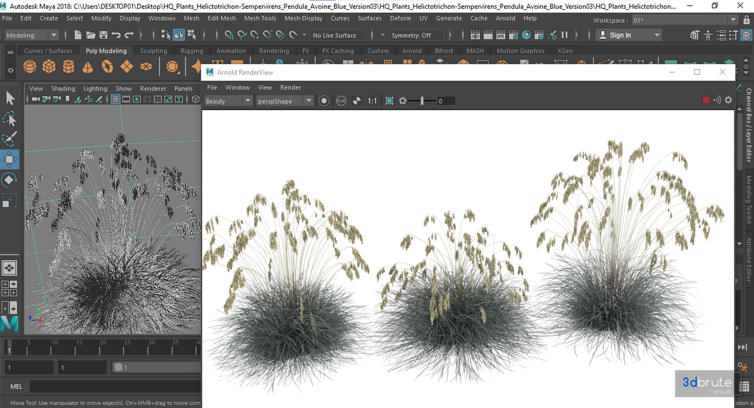Open the persShape camera dropdown

pos(309,101)
